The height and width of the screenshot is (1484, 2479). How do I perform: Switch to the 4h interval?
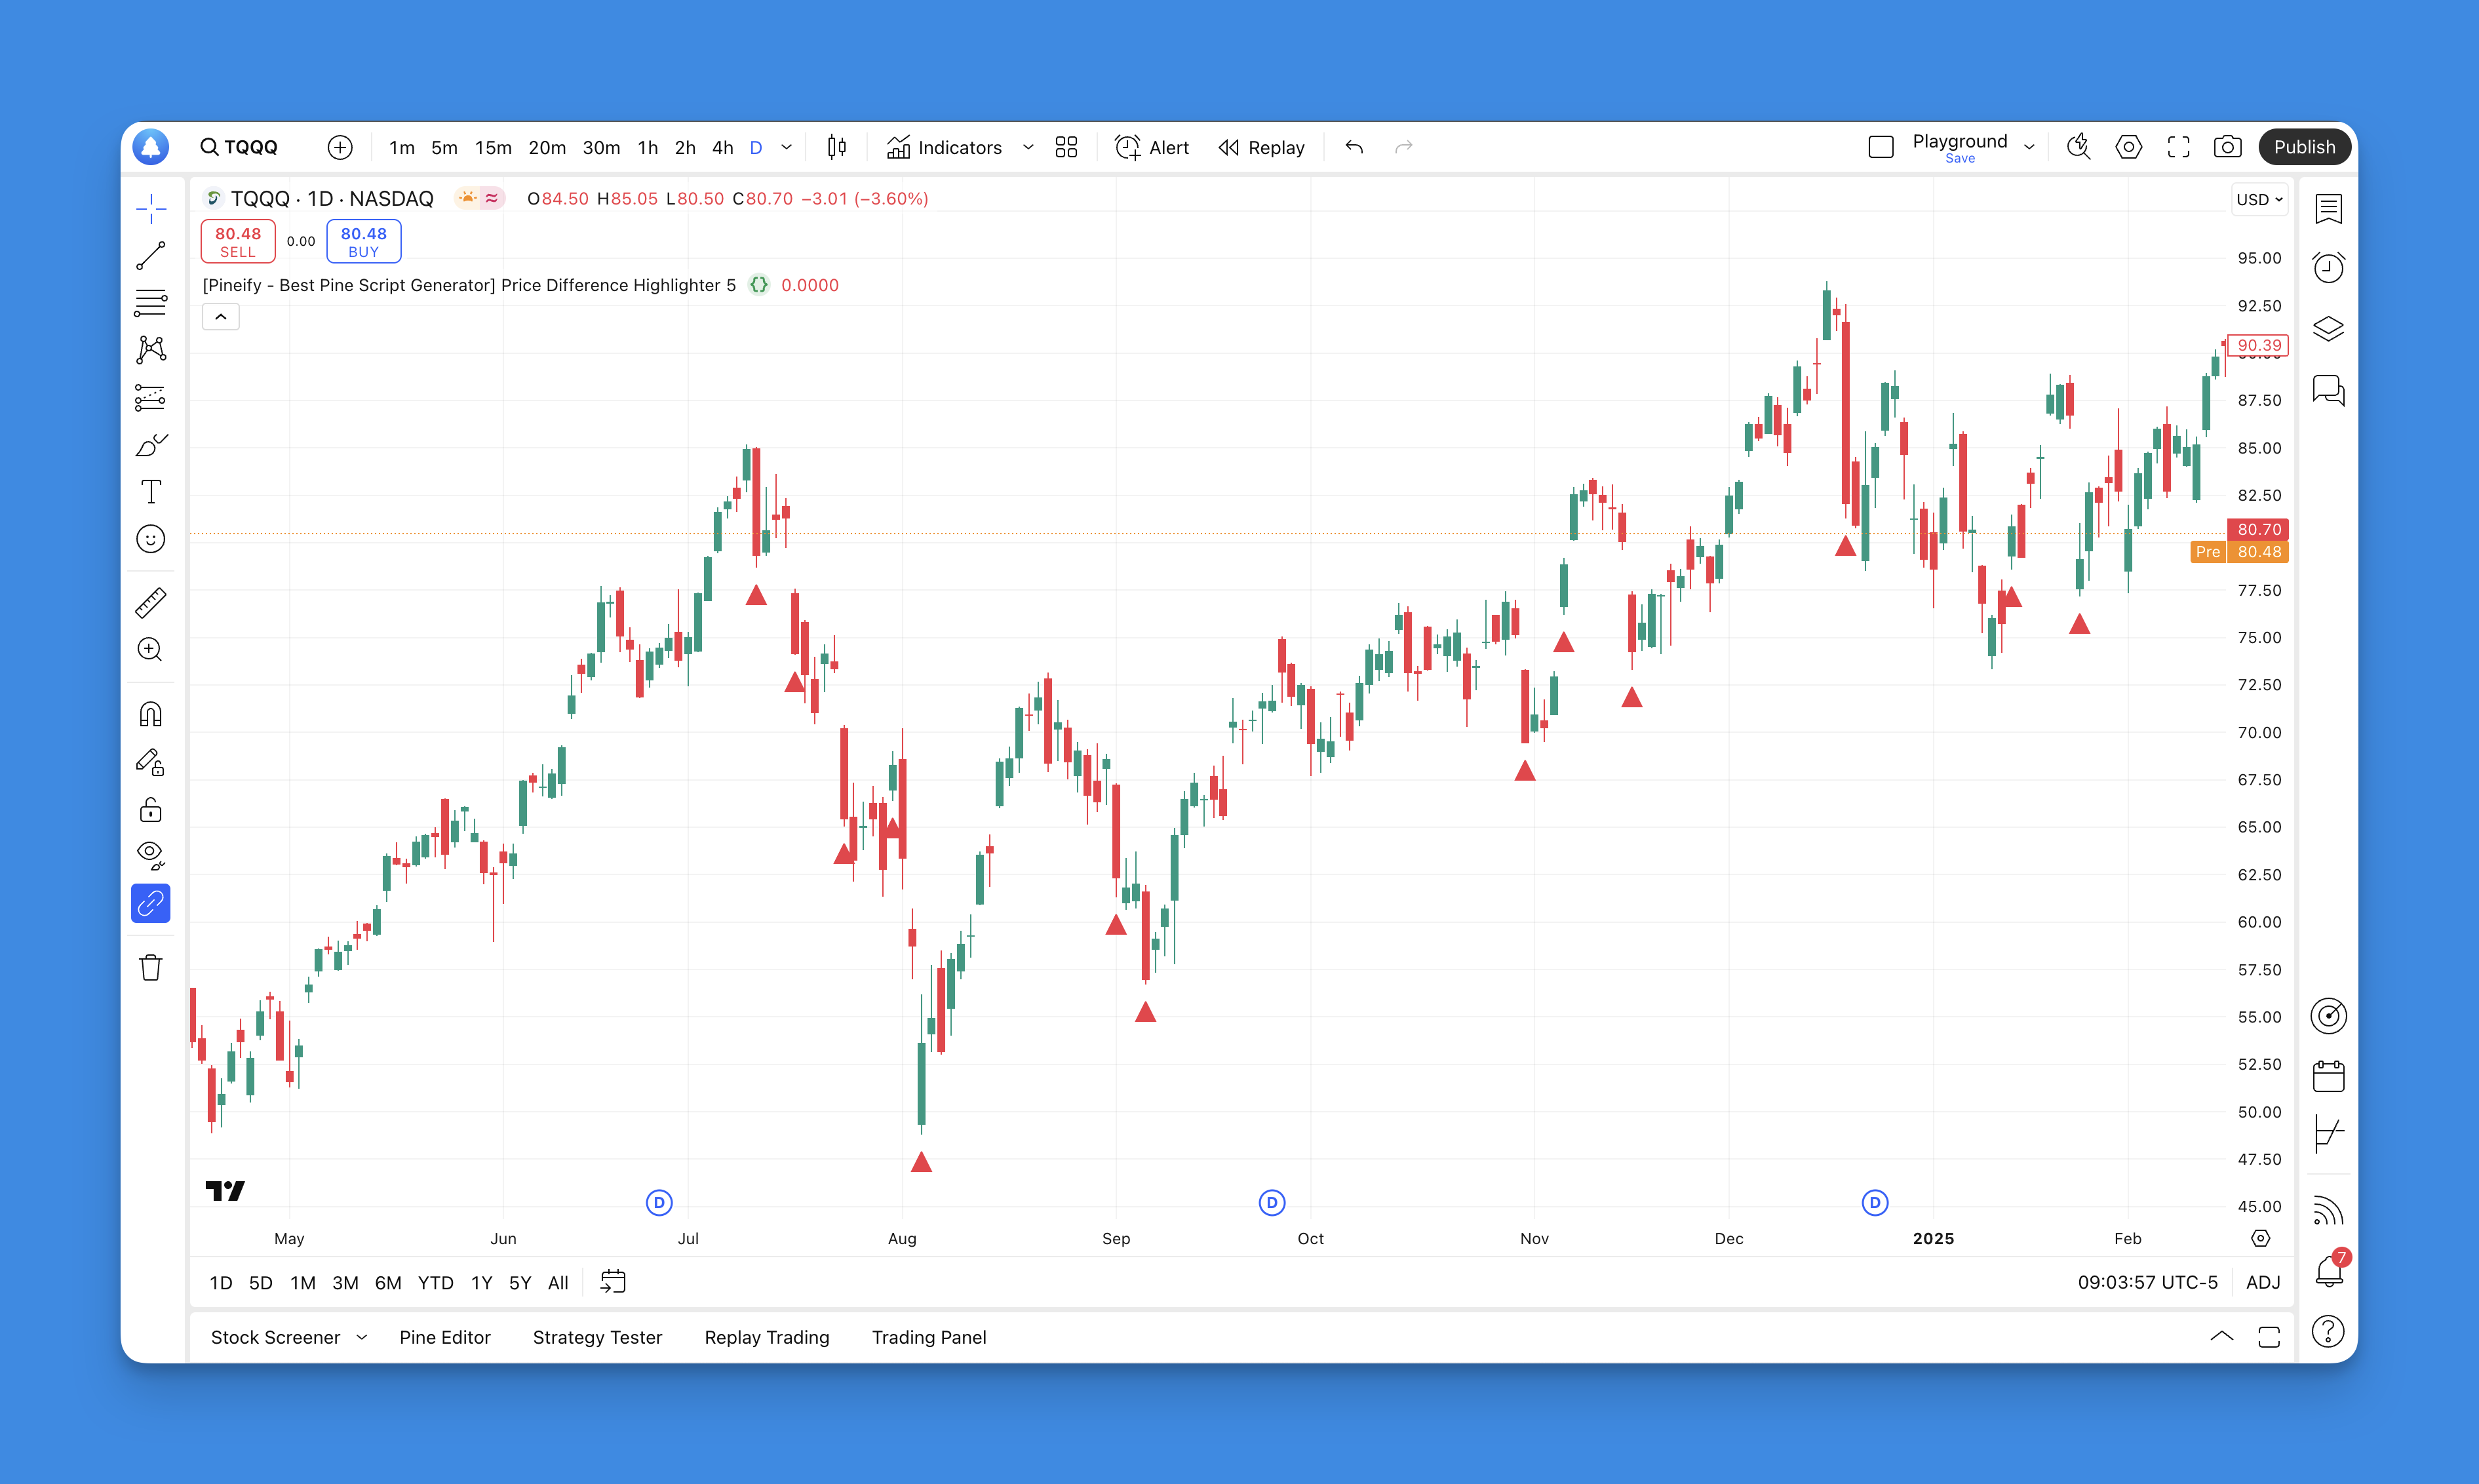click(723, 147)
